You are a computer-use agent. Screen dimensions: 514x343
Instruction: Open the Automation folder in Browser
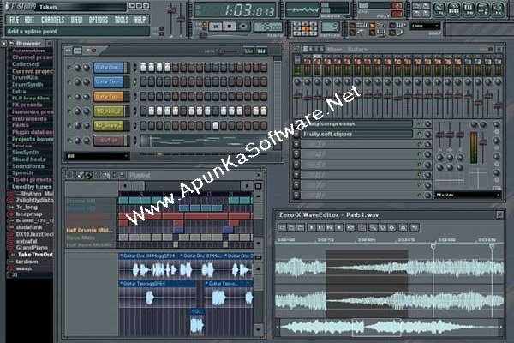(28, 51)
